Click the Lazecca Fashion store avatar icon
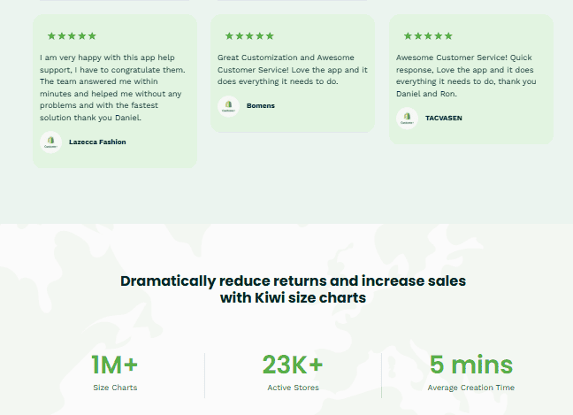This screenshot has width=573, height=415. click(x=50, y=142)
